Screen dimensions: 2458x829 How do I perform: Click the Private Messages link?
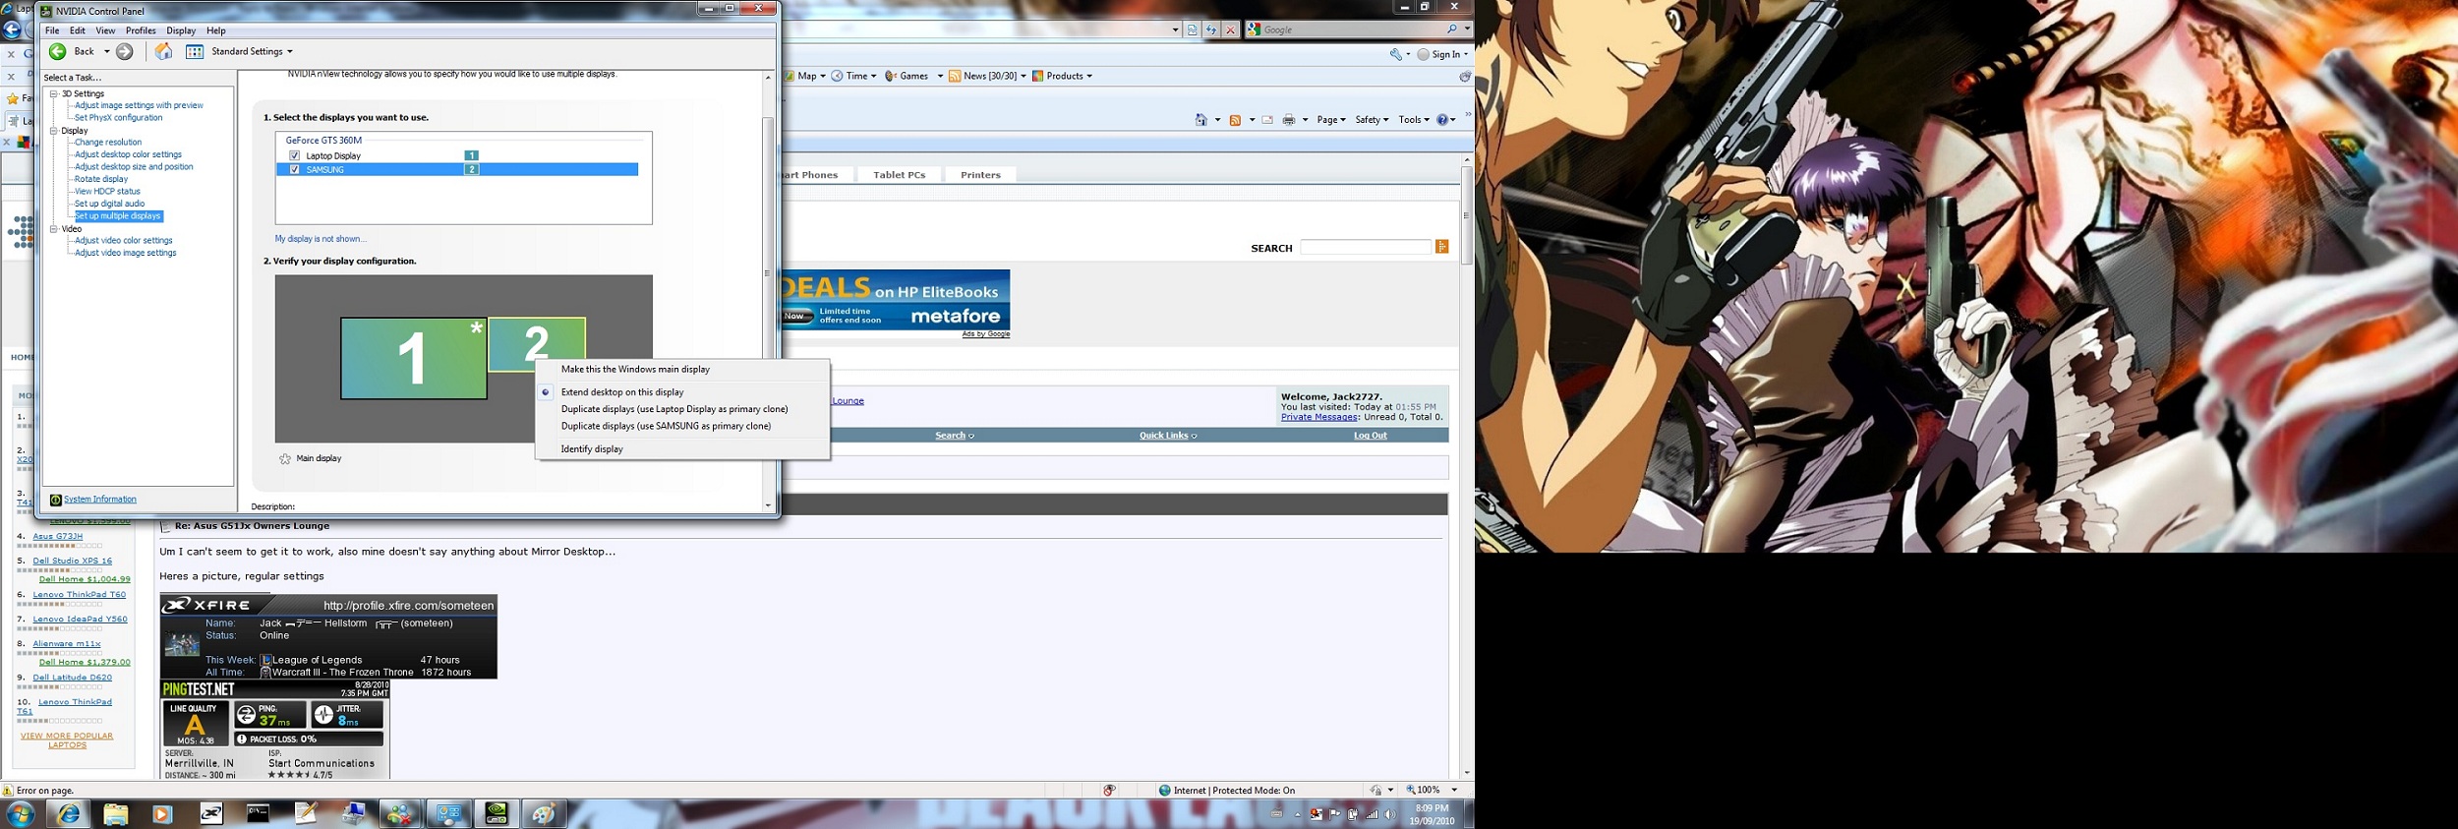[x=1318, y=417]
